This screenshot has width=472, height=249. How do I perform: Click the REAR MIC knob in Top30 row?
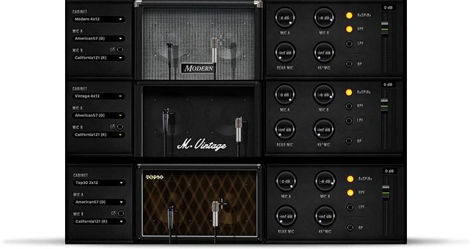[x=285, y=216]
